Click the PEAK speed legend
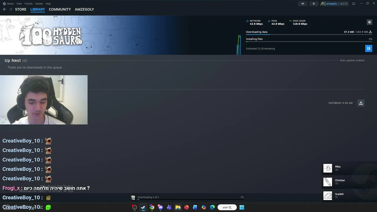 pyautogui.click(x=276, y=22)
